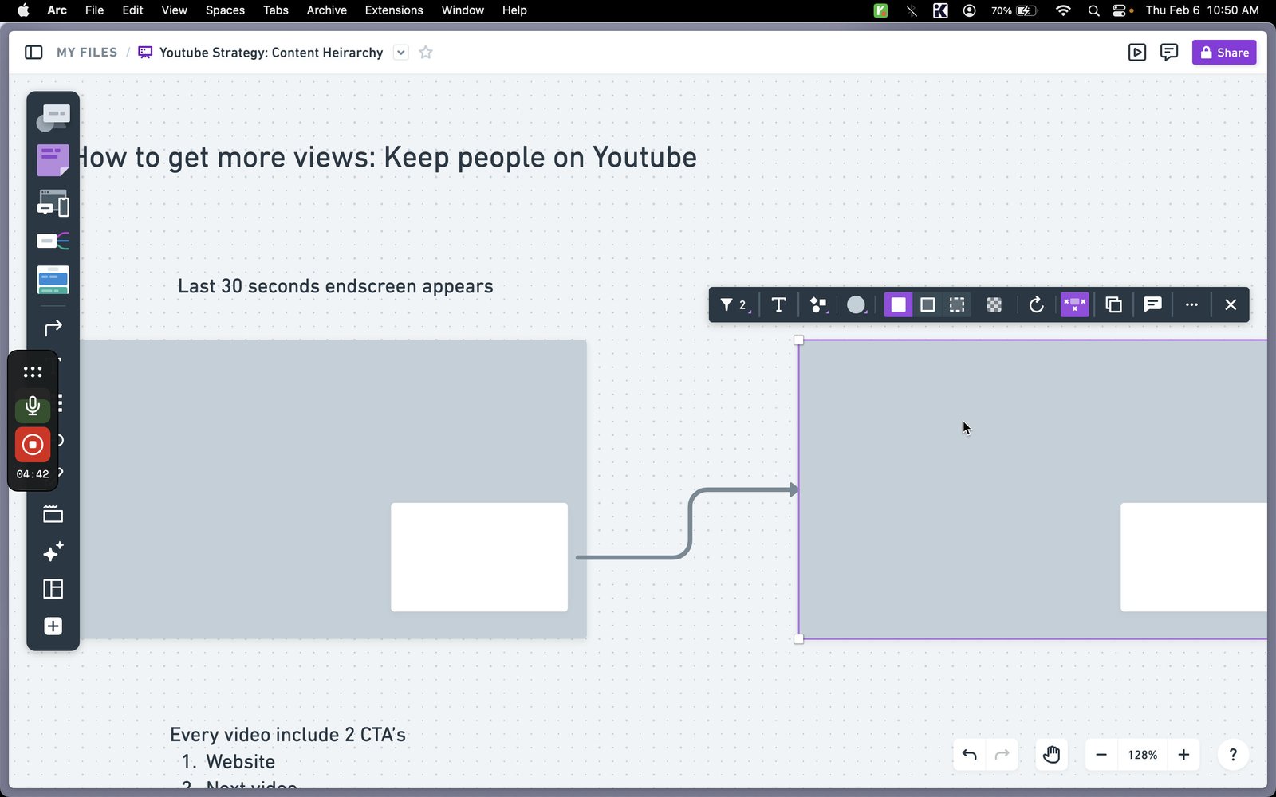Go to MY FILES breadcrumb
The width and height of the screenshot is (1276, 797).
[87, 53]
